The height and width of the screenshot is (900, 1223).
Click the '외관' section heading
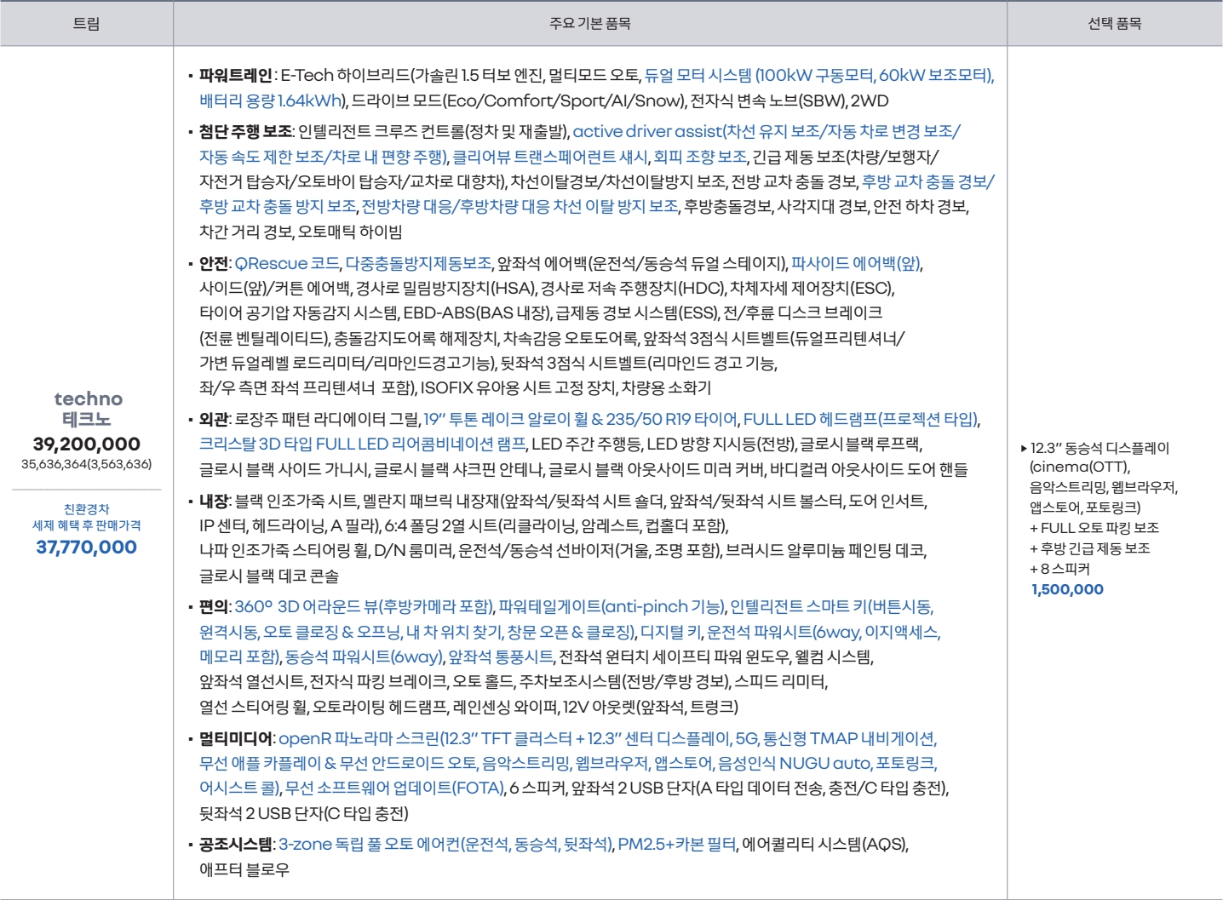[213, 420]
